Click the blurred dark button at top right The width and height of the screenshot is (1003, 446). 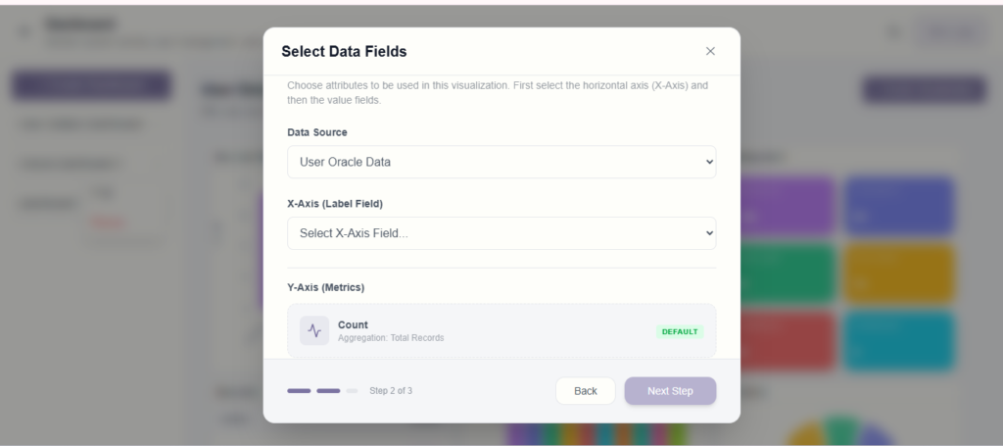(924, 89)
